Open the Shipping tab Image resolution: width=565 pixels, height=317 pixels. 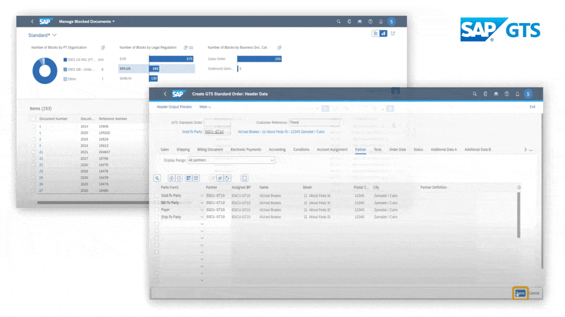(x=183, y=150)
